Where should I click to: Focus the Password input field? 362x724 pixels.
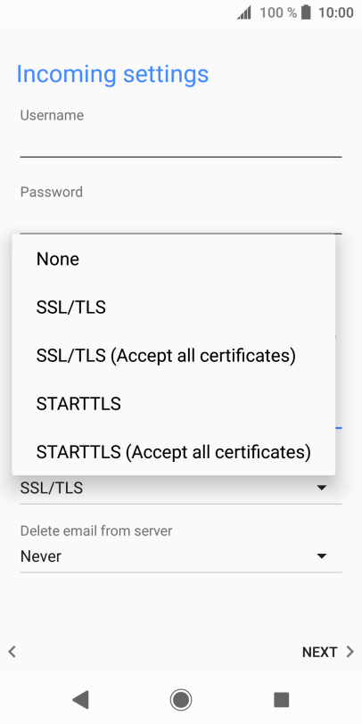click(x=180, y=218)
